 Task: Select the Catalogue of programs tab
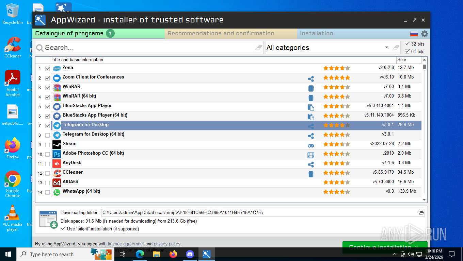click(99, 33)
